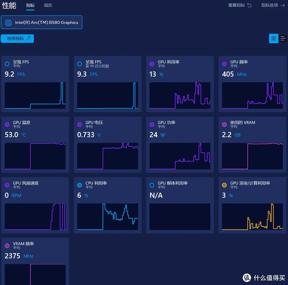This screenshot has height=285, width=288.
Task: Select the GPU 风扇速度 metric card graph
Action: pyautogui.click(x=35, y=217)
